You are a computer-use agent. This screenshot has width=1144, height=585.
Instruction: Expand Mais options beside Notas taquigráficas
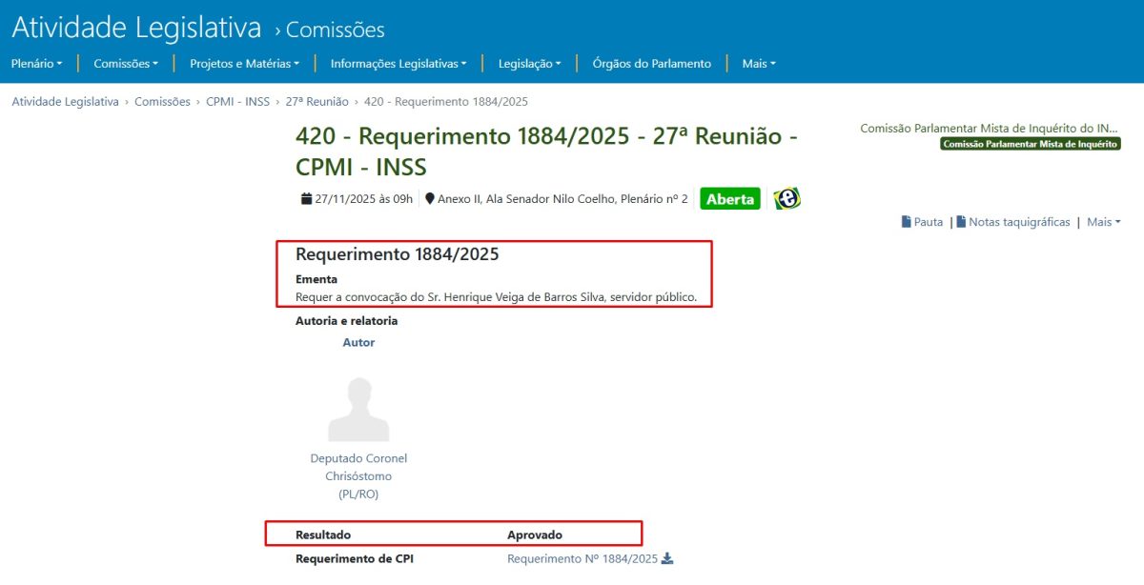[1103, 222]
